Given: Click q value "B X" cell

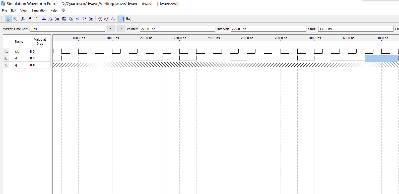Looking at the screenshot, I should click(x=40, y=65).
